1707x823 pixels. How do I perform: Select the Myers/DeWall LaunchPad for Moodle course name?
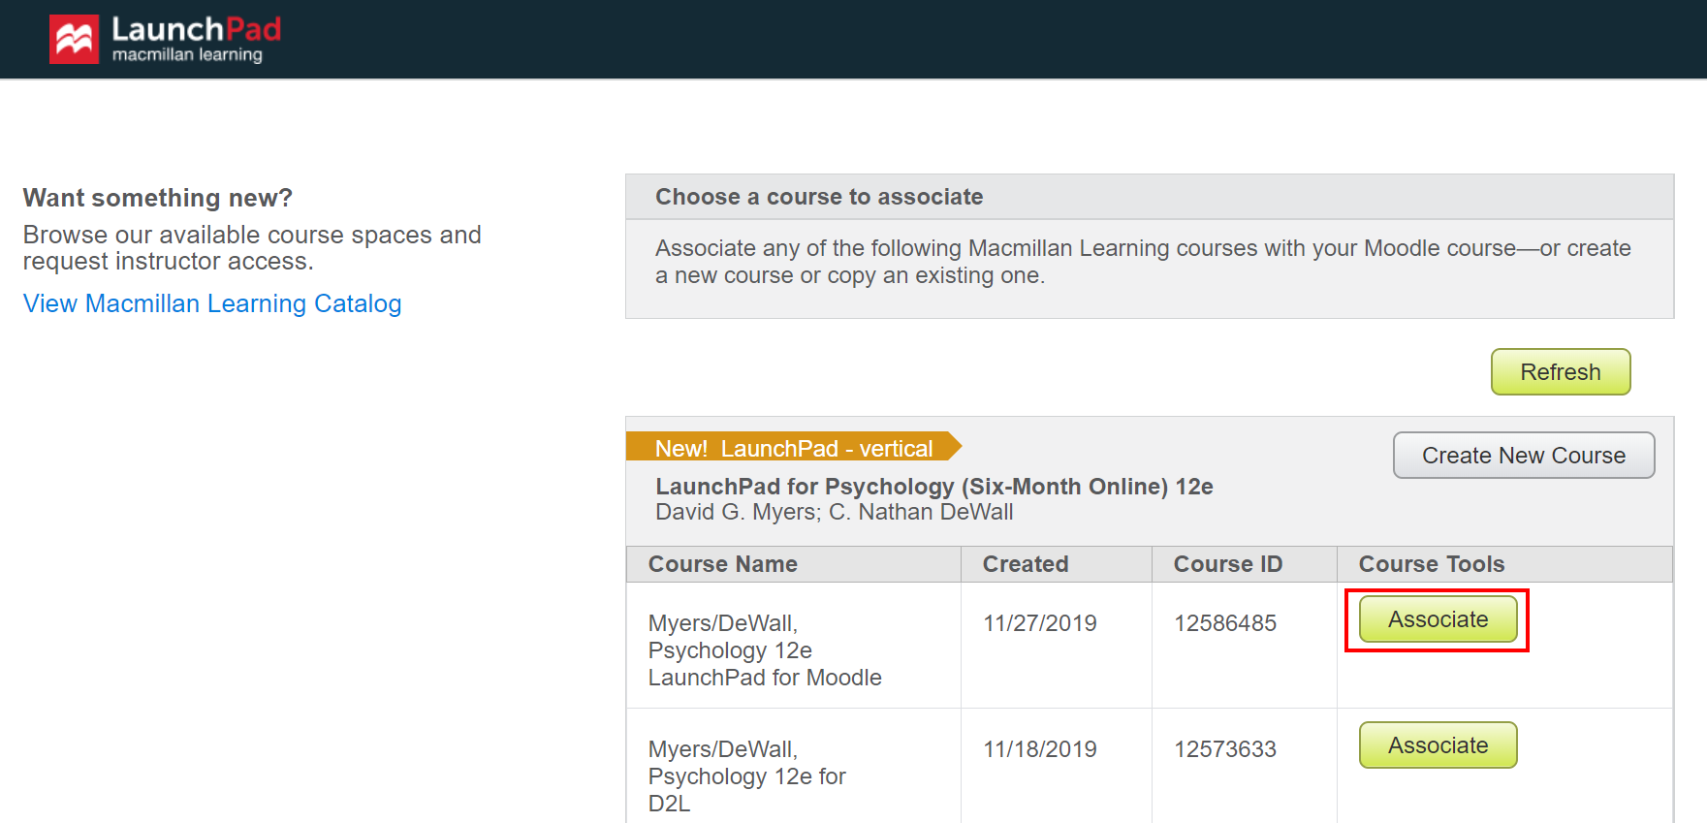click(x=765, y=650)
